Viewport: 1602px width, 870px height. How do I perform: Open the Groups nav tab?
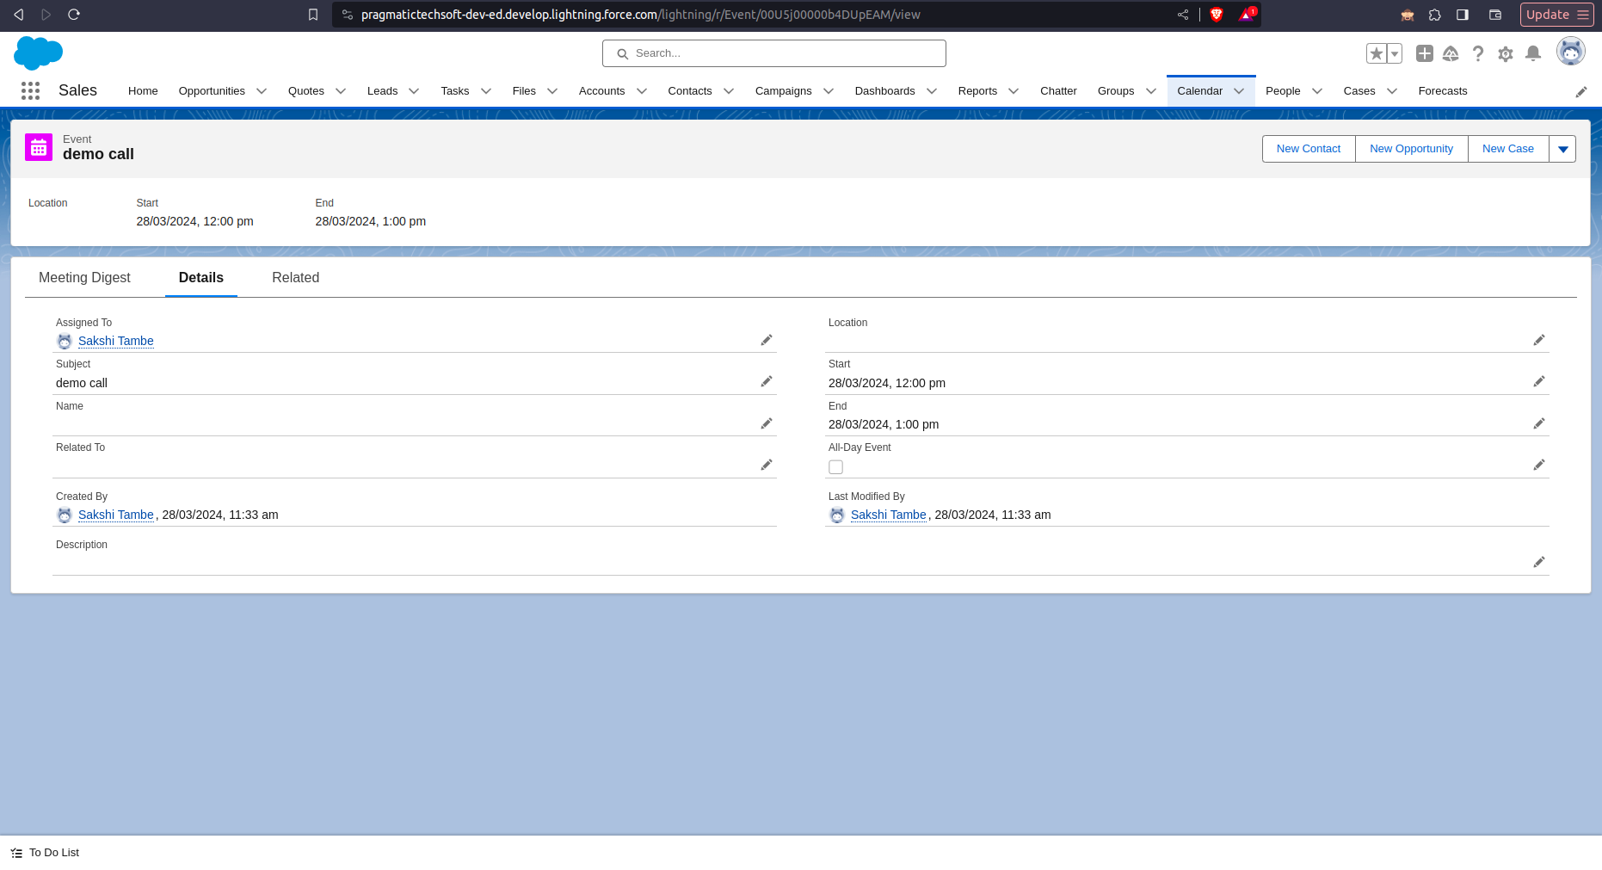coord(1116,91)
